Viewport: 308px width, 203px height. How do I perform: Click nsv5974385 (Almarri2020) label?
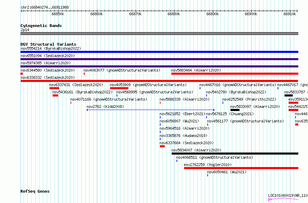click(46, 63)
